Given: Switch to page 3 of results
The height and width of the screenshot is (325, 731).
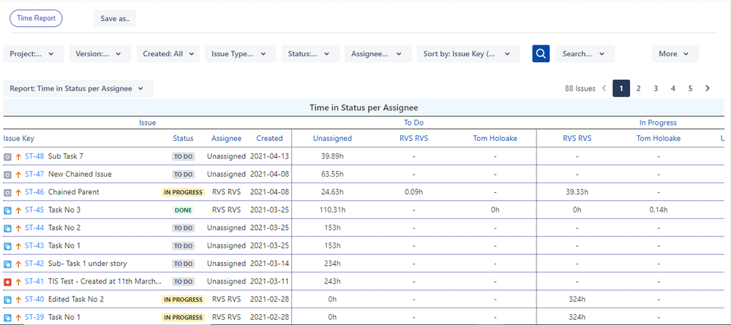Looking at the screenshot, I should click(x=656, y=88).
